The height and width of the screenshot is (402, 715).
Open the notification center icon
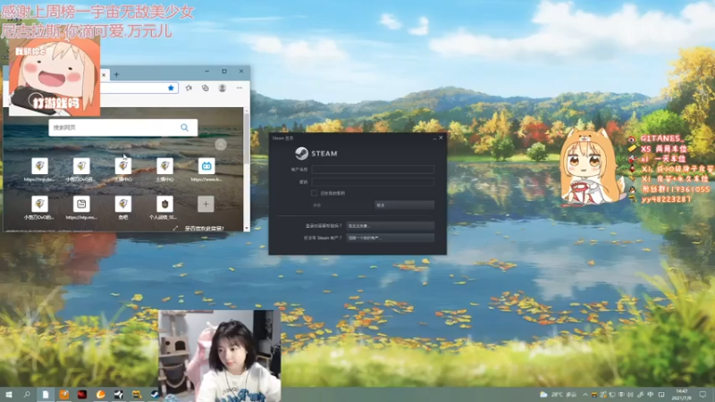tap(702, 395)
